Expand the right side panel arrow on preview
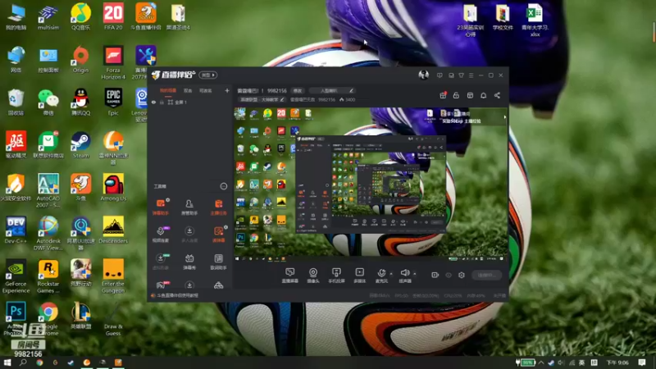Image resolution: width=656 pixels, height=369 pixels. [x=505, y=117]
